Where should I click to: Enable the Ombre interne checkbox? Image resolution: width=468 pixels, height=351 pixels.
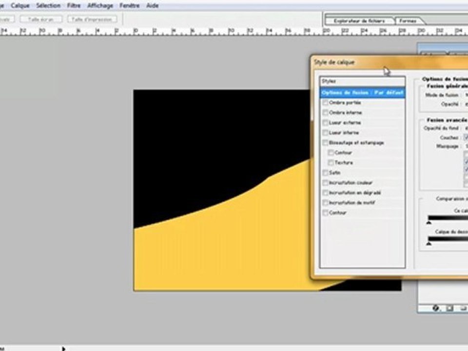coord(325,113)
